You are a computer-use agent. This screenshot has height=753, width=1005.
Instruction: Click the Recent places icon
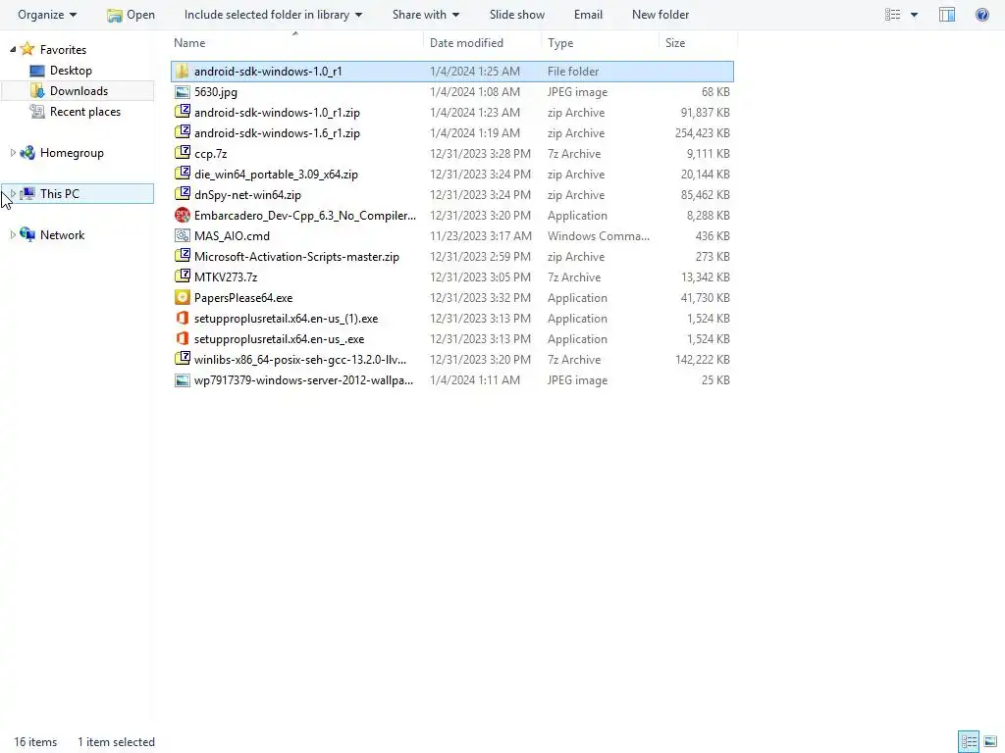pos(37,112)
